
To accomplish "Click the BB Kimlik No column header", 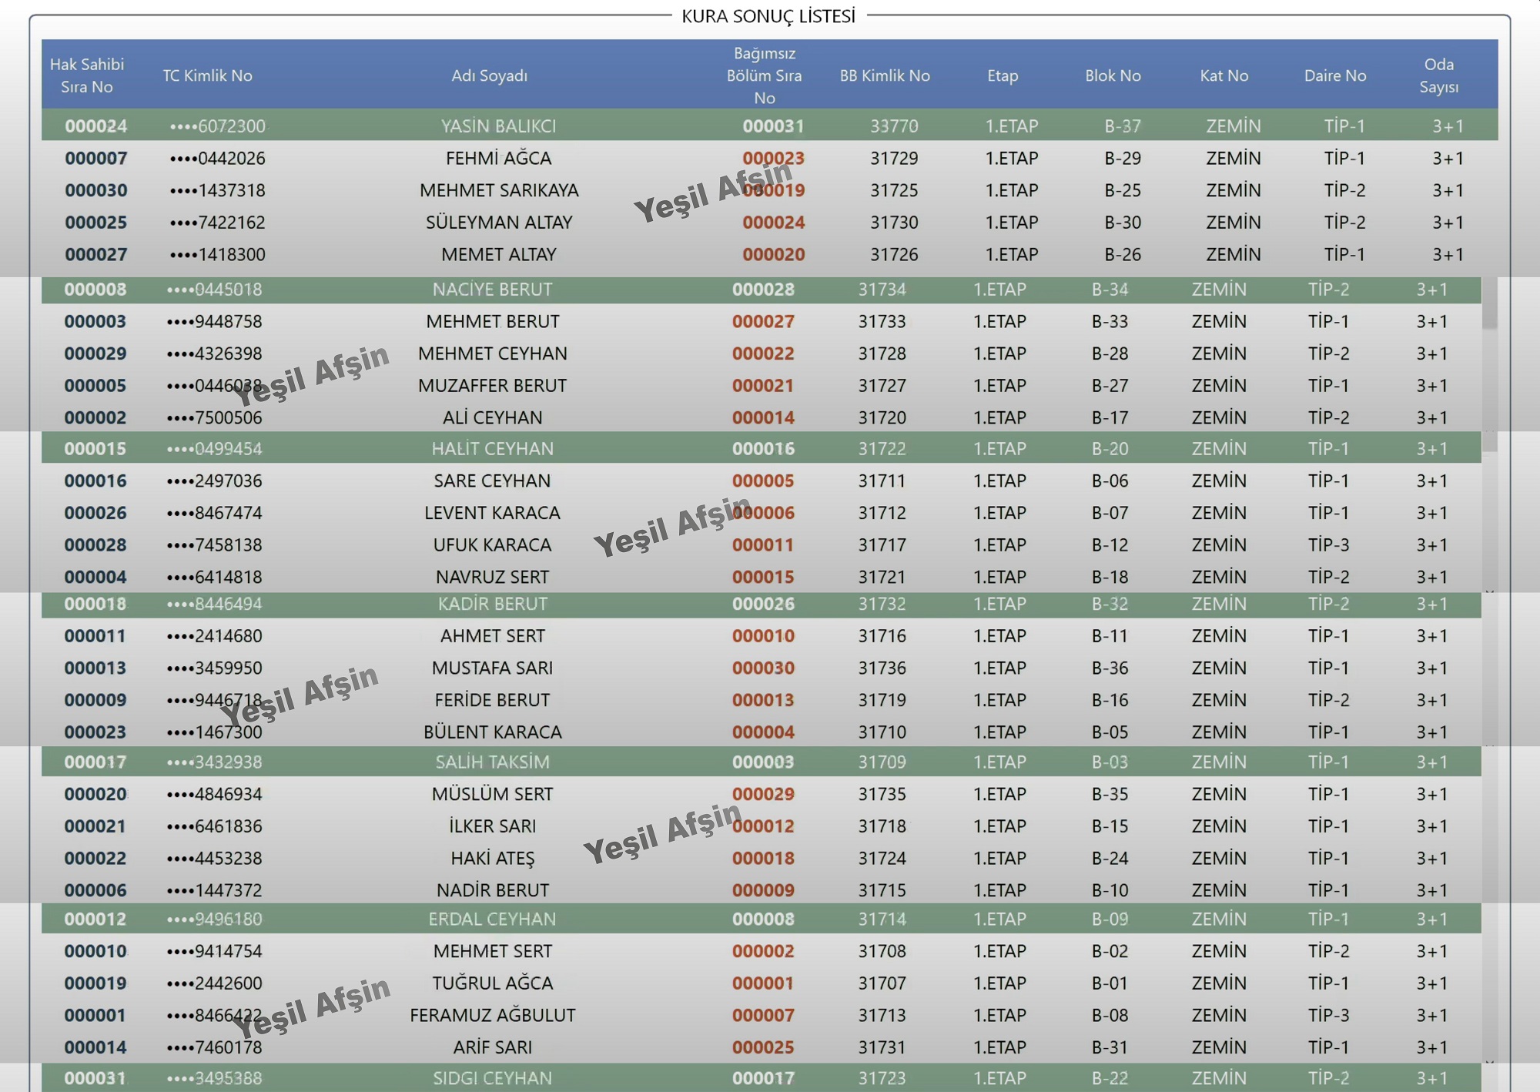I will 885,75.
